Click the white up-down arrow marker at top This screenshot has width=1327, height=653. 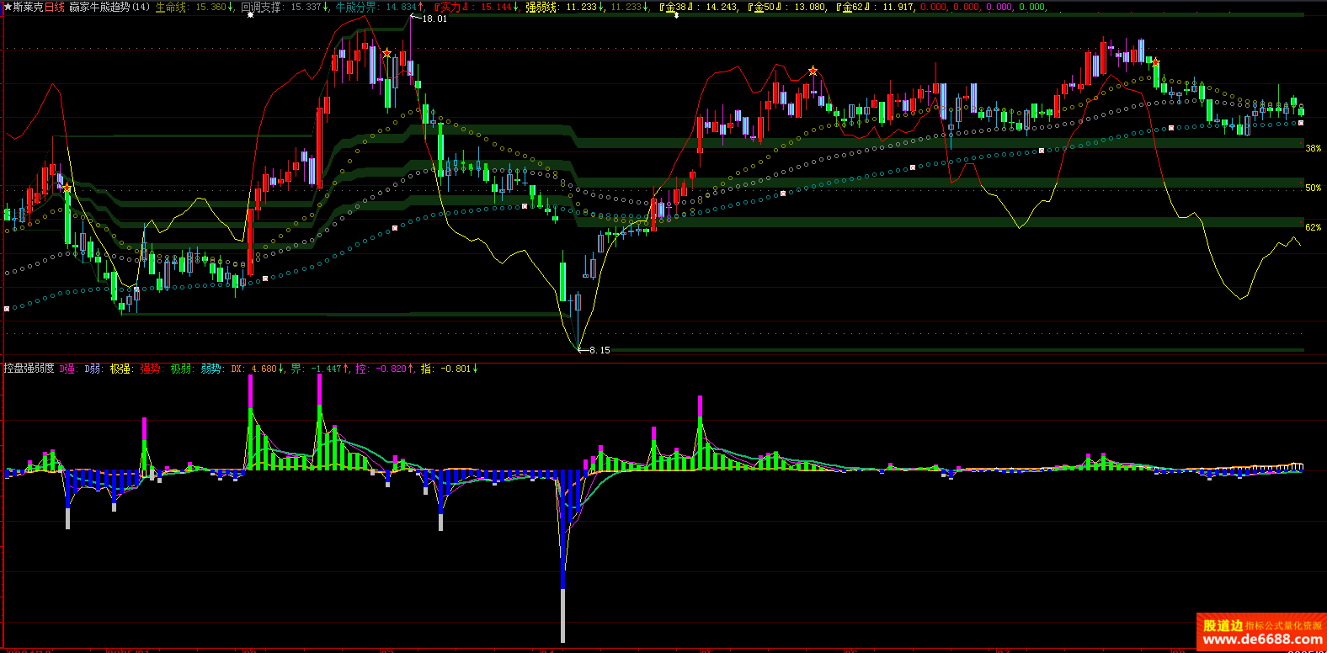(677, 15)
